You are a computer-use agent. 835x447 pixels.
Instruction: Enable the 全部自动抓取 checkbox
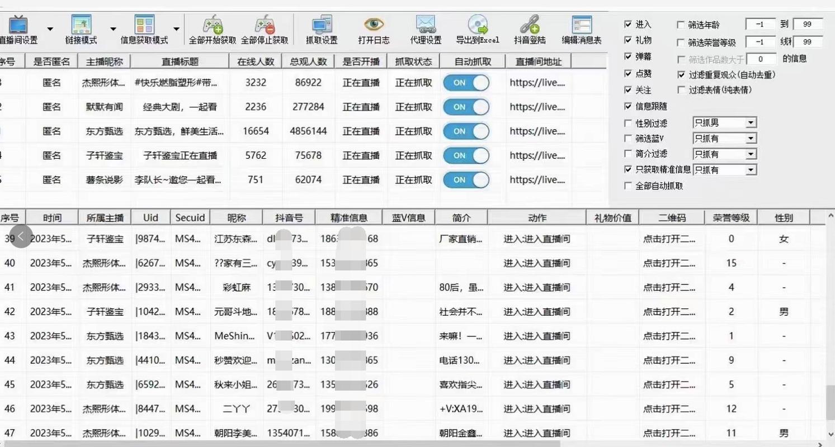tap(628, 186)
